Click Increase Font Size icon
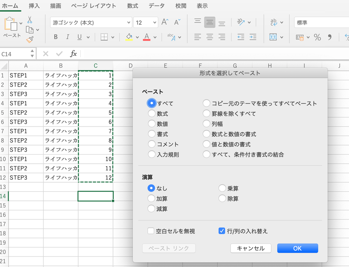This screenshot has width=349, height=267. pyautogui.click(x=165, y=22)
